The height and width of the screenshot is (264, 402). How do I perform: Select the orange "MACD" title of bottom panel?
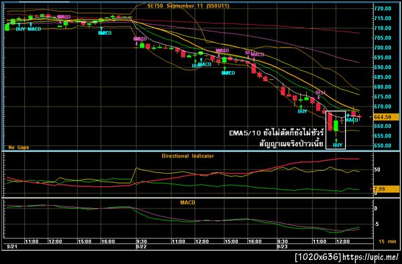[x=188, y=202]
